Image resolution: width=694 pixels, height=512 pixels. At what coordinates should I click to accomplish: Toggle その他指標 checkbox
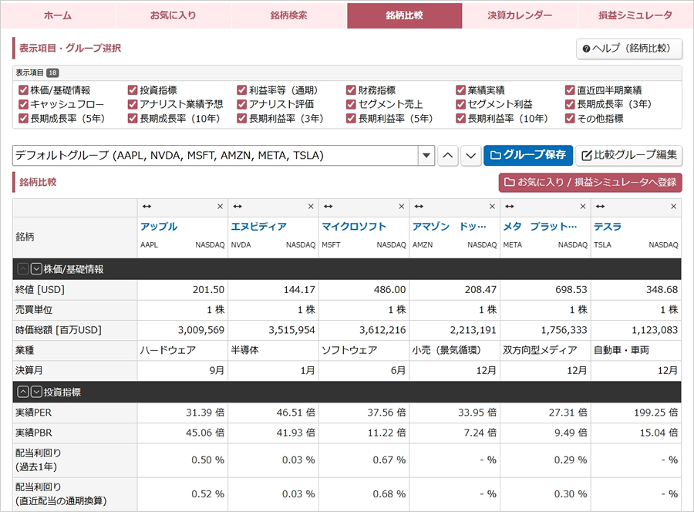point(570,119)
